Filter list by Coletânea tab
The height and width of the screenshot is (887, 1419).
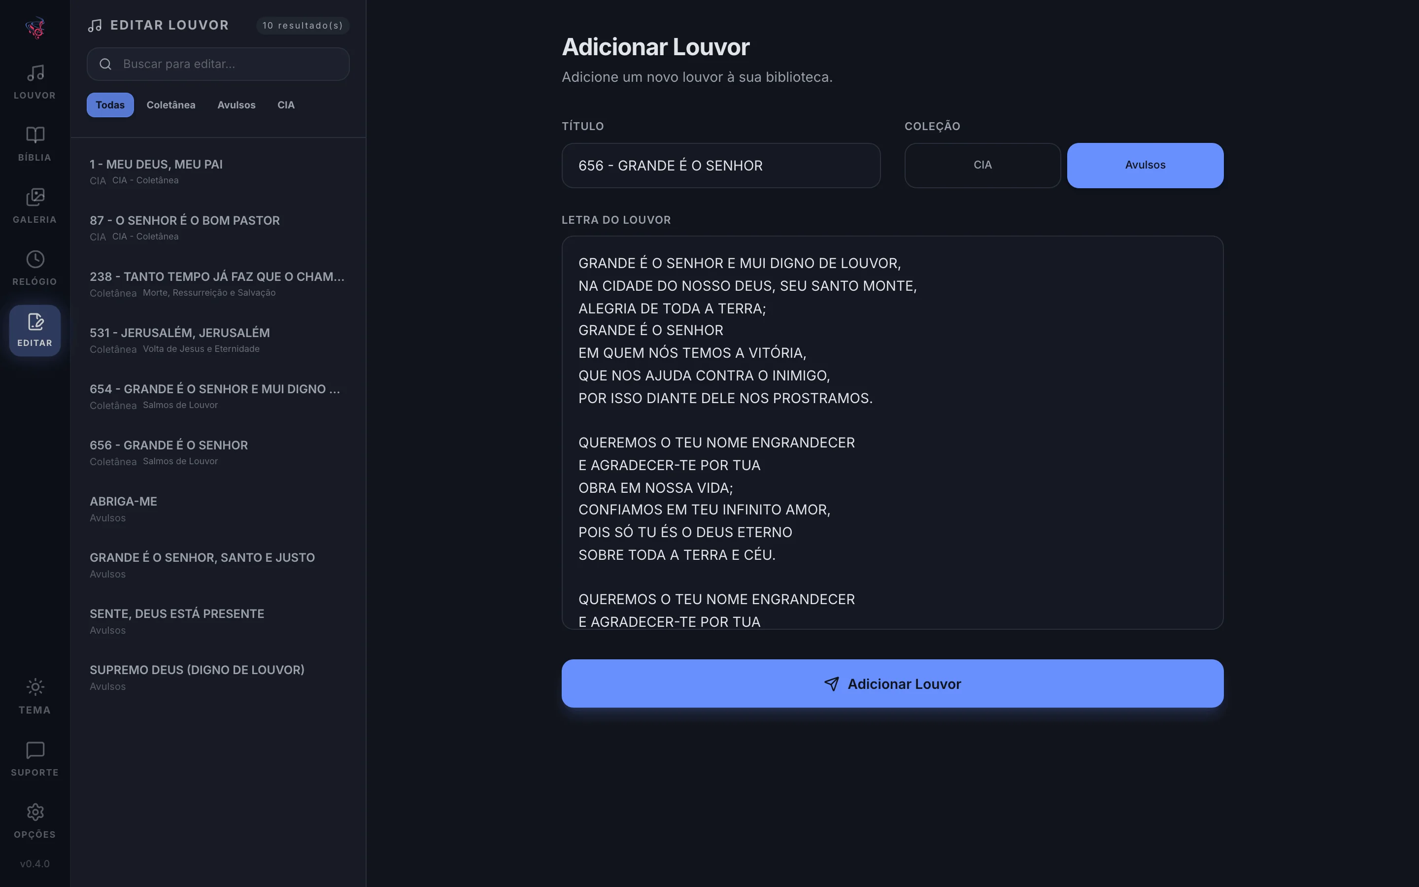[x=170, y=105]
